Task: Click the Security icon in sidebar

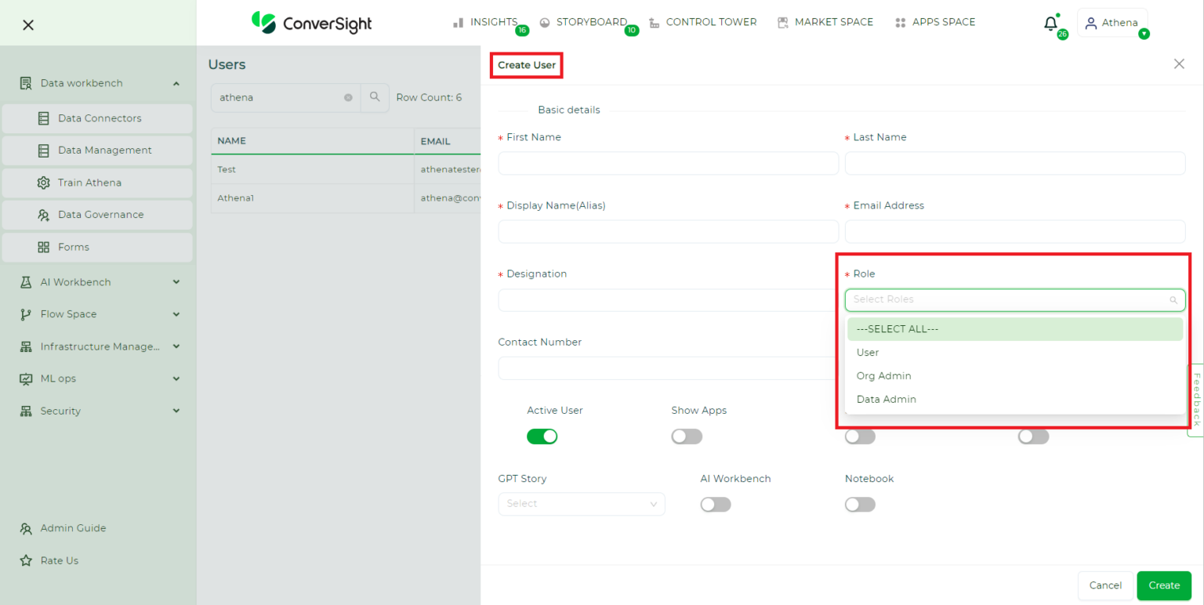Action: coord(26,411)
